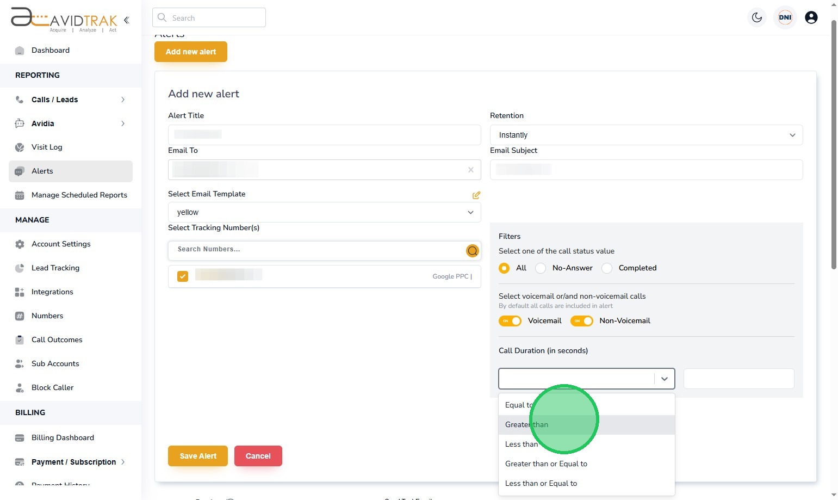This screenshot has width=838, height=500.
Task: Toggle dark mode moon icon
Action: 756,17
